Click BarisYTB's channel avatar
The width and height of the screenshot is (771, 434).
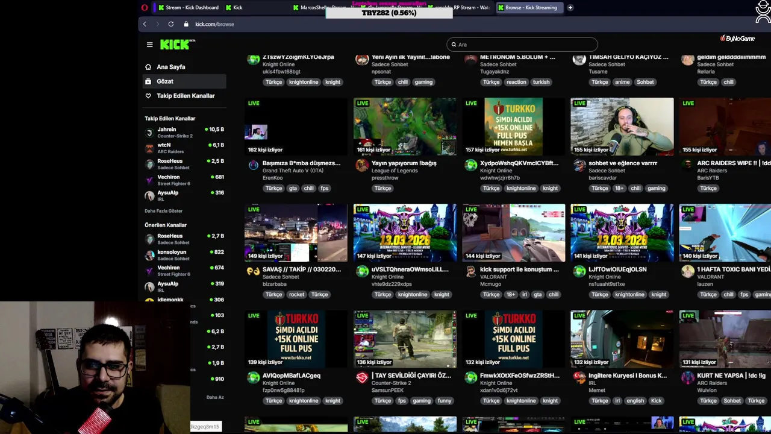pyautogui.click(x=687, y=165)
